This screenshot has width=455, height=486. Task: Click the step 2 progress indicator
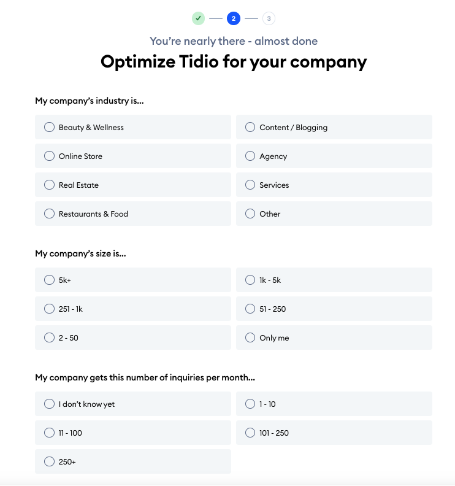coord(233,18)
